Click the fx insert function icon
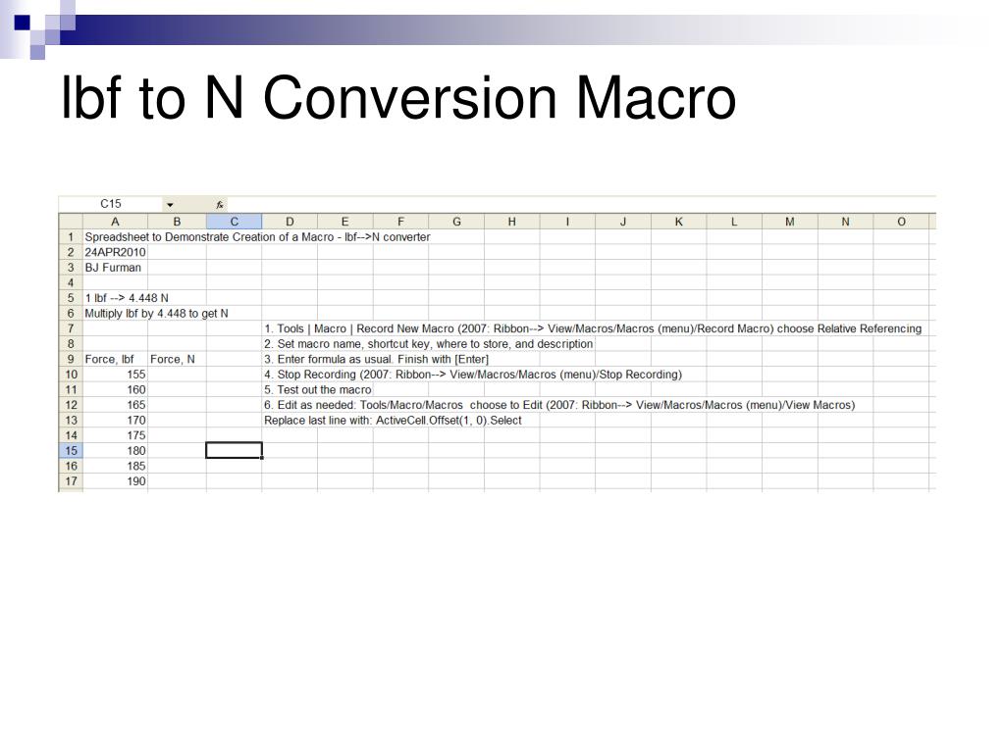1005x753 pixels. (220, 205)
